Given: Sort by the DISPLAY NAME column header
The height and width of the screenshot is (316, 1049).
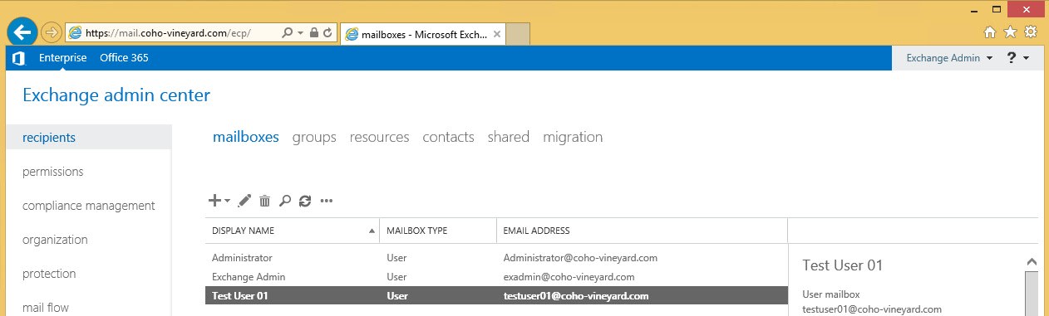Looking at the screenshot, I should pyautogui.click(x=292, y=231).
